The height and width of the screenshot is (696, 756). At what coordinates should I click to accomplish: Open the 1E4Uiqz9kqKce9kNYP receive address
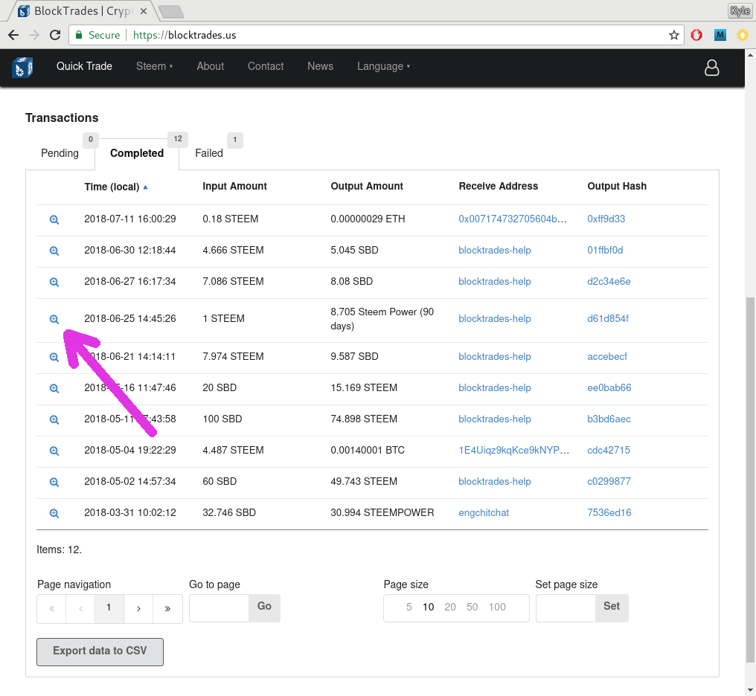click(514, 451)
